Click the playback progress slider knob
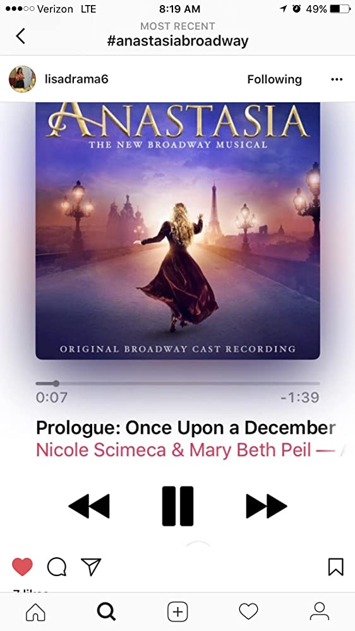Viewport: 355px width, 631px height. click(x=56, y=384)
